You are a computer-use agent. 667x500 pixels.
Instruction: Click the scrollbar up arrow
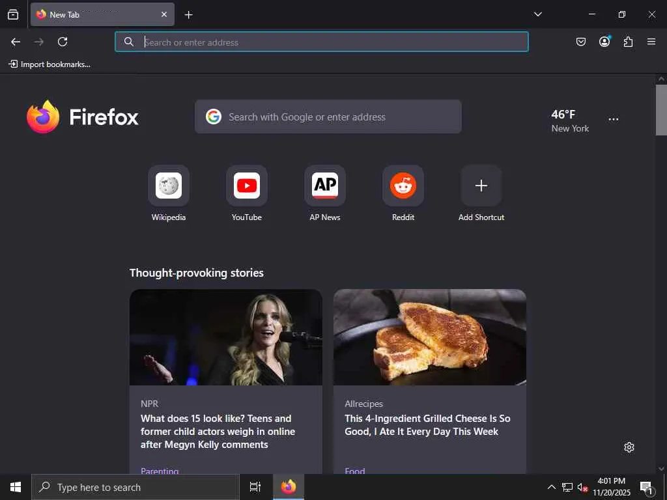pyautogui.click(x=661, y=79)
